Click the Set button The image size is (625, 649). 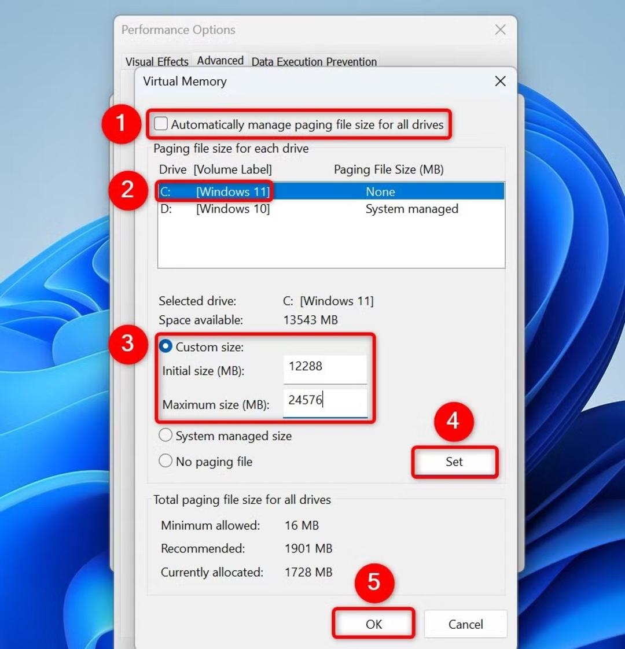[x=454, y=462]
